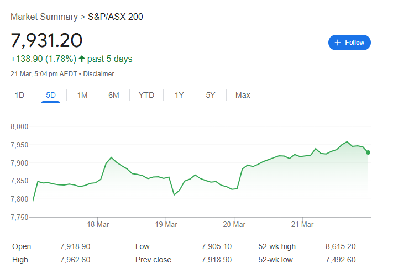Click the Open value 7,918.90
Image resolution: width=398 pixels, height=269 pixels.
(75, 246)
